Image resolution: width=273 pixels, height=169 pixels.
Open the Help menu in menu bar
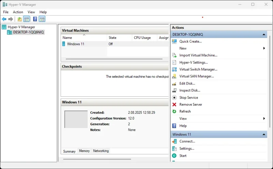tap(43, 12)
